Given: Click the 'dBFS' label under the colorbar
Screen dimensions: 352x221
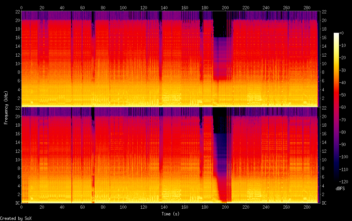Looking at the screenshot, I should (x=340, y=189).
